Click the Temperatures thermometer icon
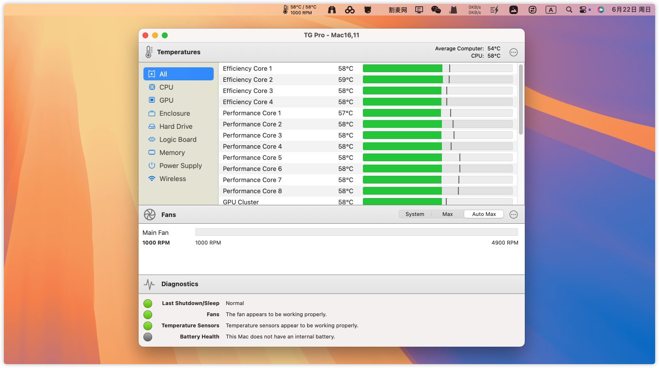Image resolution: width=659 pixels, height=368 pixels. tap(148, 52)
